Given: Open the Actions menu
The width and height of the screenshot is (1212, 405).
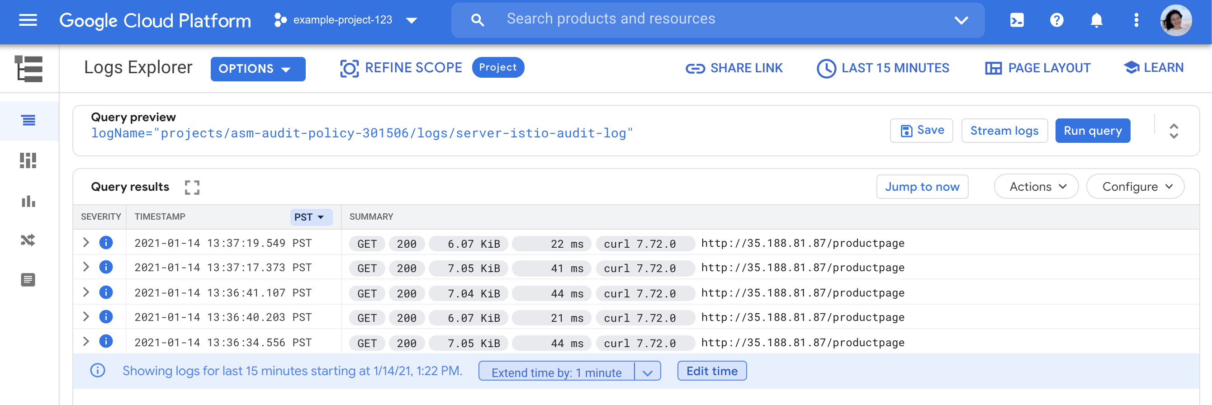Looking at the screenshot, I should (x=1036, y=187).
